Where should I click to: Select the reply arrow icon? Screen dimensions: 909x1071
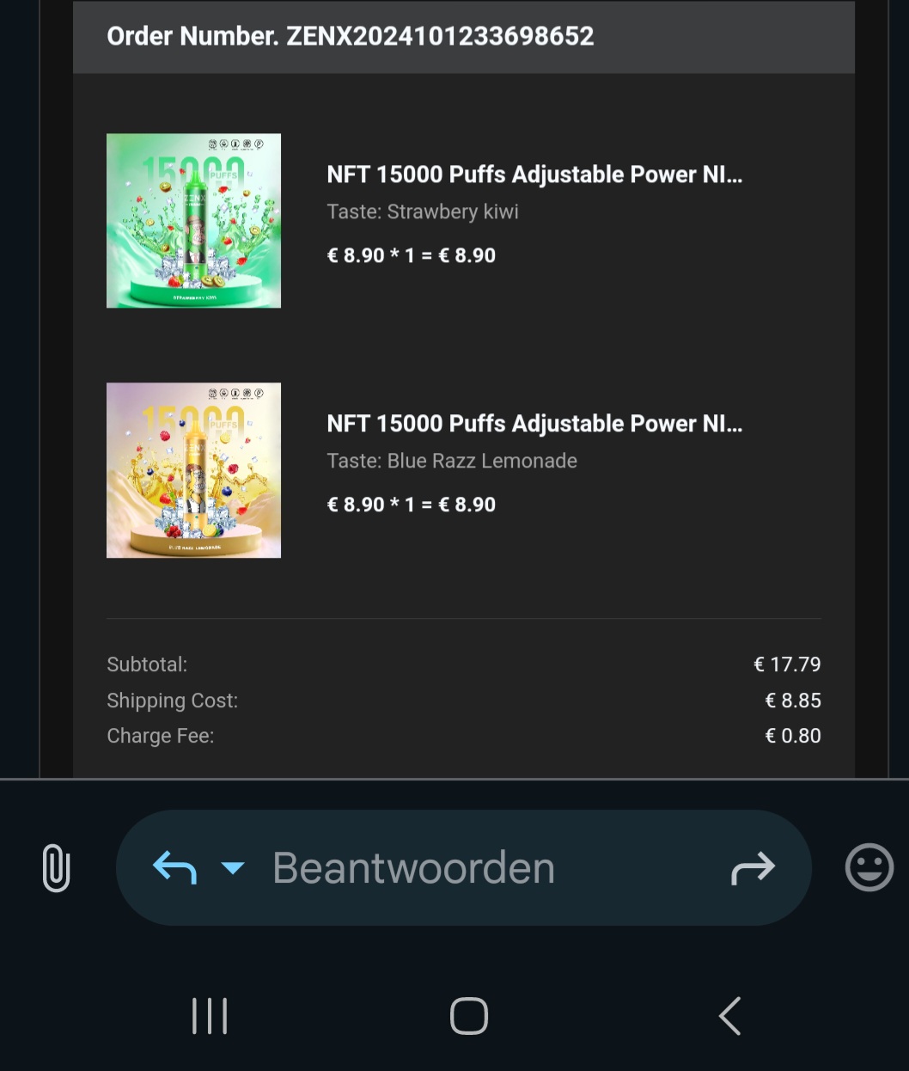tap(173, 868)
